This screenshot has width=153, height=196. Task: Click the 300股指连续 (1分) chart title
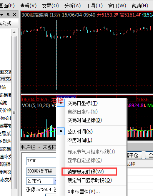click(x=41, y=15)
